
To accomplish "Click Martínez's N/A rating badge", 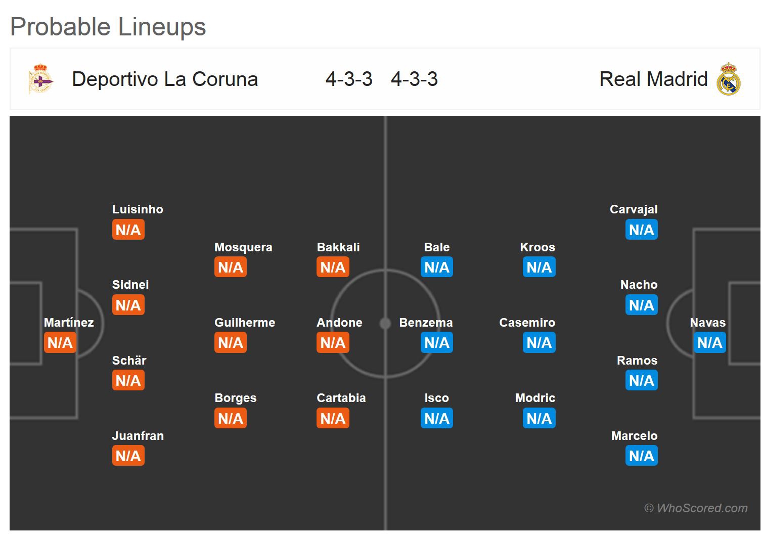I will [x=60, y=343].
